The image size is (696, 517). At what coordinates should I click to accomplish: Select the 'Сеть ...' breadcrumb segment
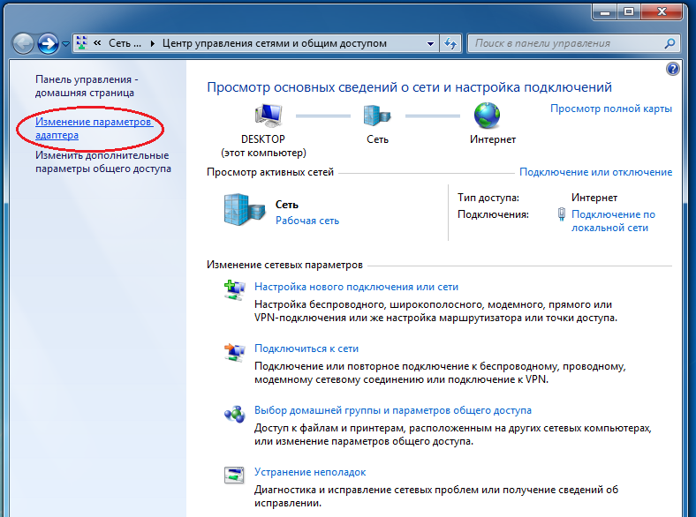(x=125, y=43)
